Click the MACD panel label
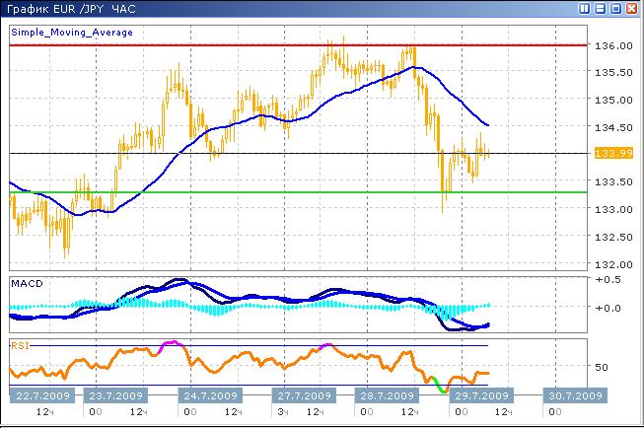 click(x=27, y=284)
